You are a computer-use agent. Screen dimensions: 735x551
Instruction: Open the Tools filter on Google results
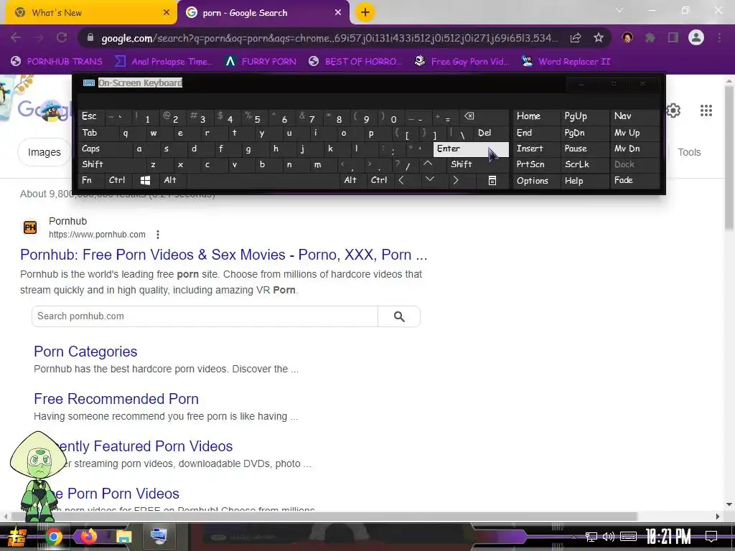[689, 152]
